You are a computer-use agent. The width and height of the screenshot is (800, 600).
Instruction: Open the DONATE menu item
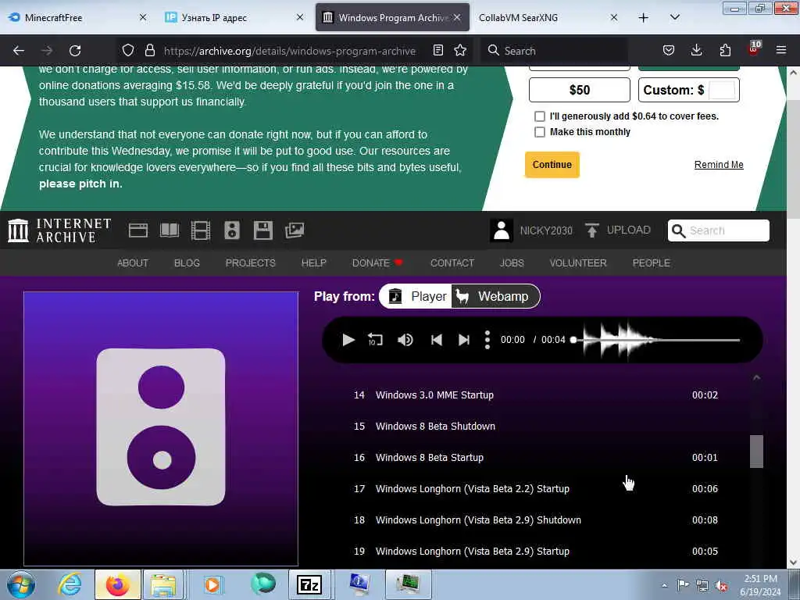click(x=377, y=262)
